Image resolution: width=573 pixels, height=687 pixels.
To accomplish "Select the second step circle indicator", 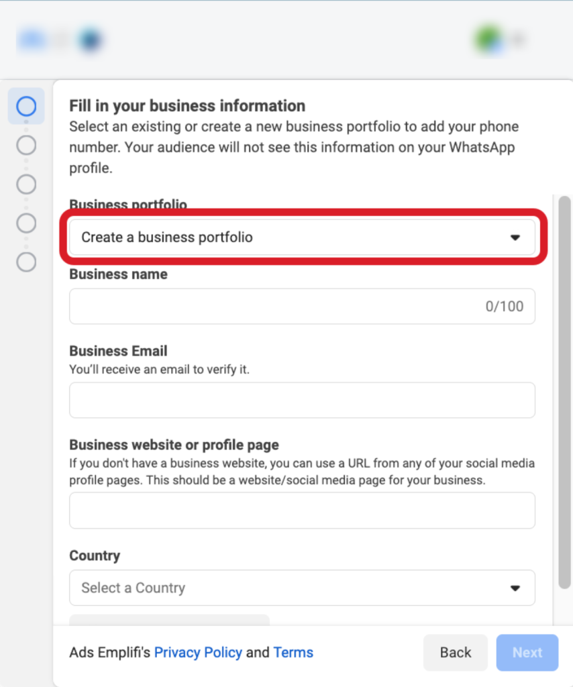I will coord(26,145).
